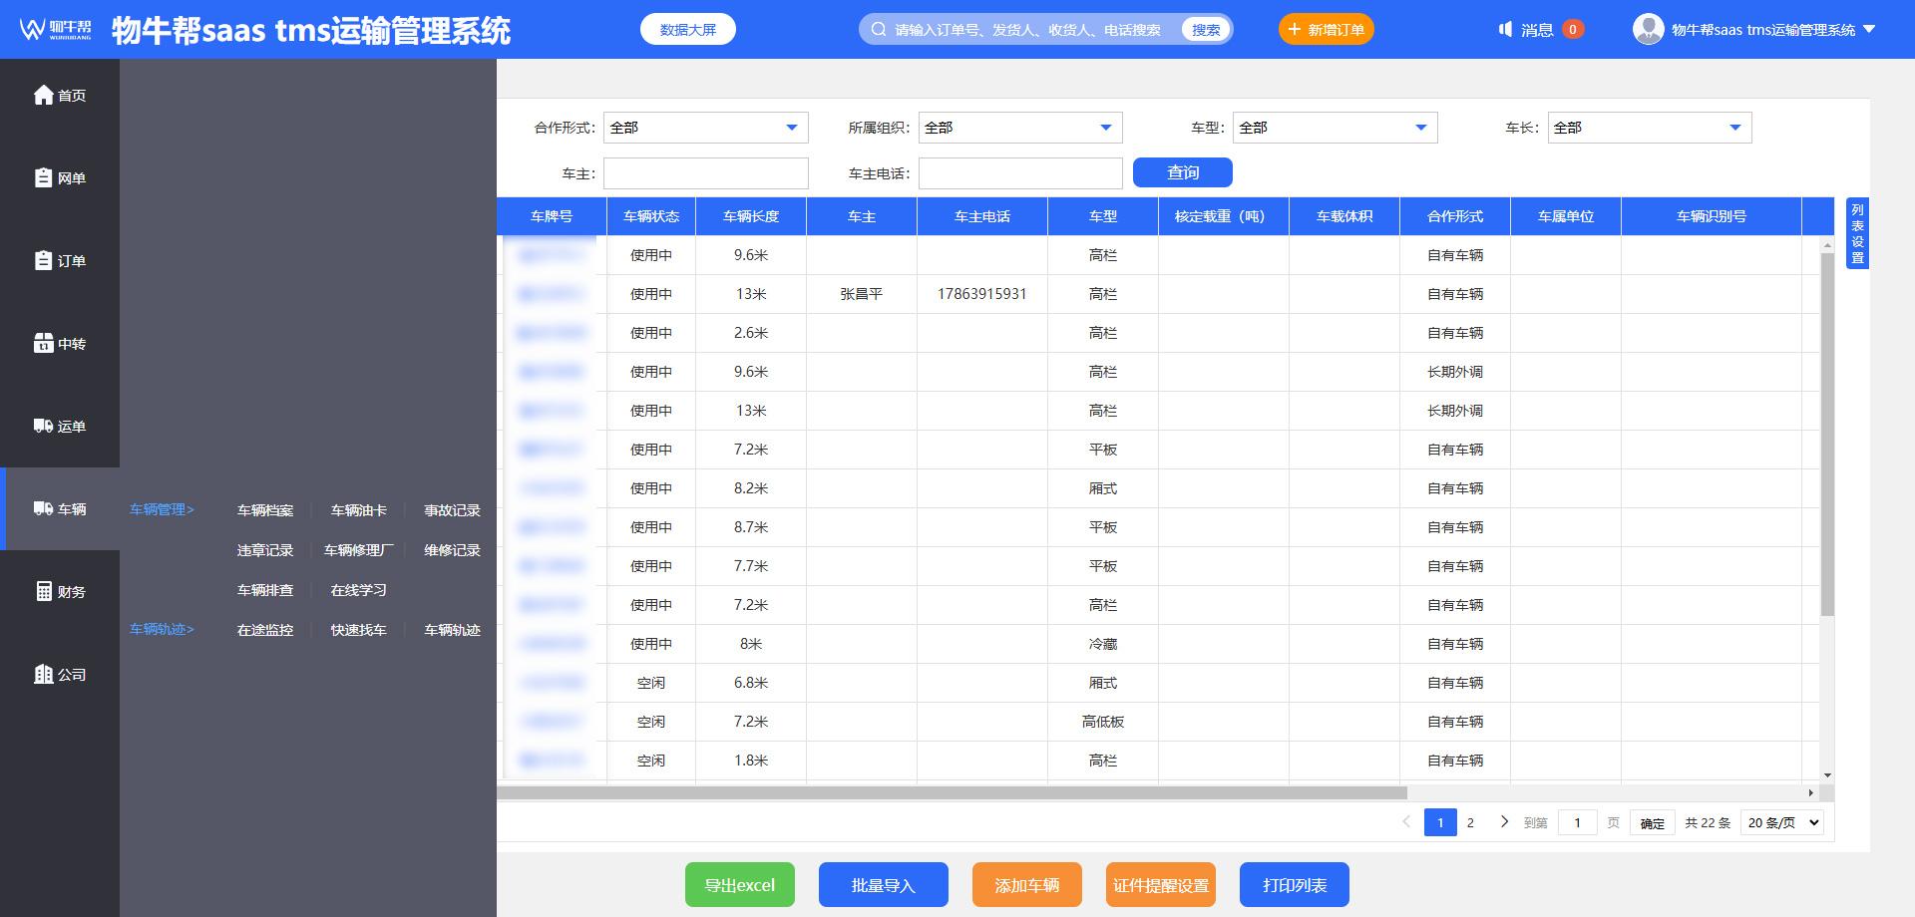Image resolution: width=1915 pixels, height=917 pixels.
Task: Go to 违章记录 menu entry
Action: 265,550
